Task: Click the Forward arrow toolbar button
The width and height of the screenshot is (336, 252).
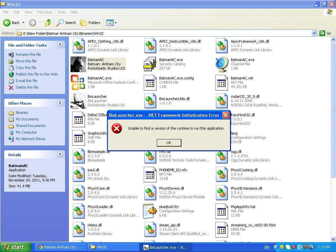Action: pos(32,23)
